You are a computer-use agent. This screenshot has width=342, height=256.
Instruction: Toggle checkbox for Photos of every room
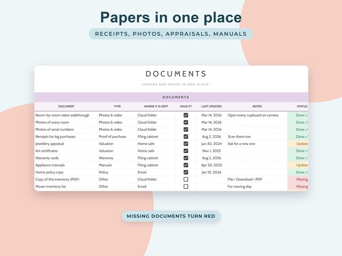point(186,123)
